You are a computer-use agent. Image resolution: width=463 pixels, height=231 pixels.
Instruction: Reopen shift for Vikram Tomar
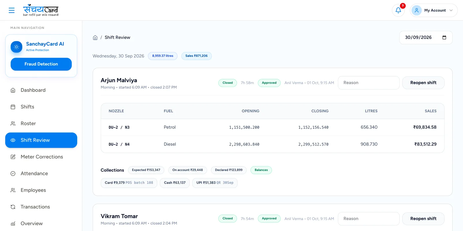coord(423,219)
